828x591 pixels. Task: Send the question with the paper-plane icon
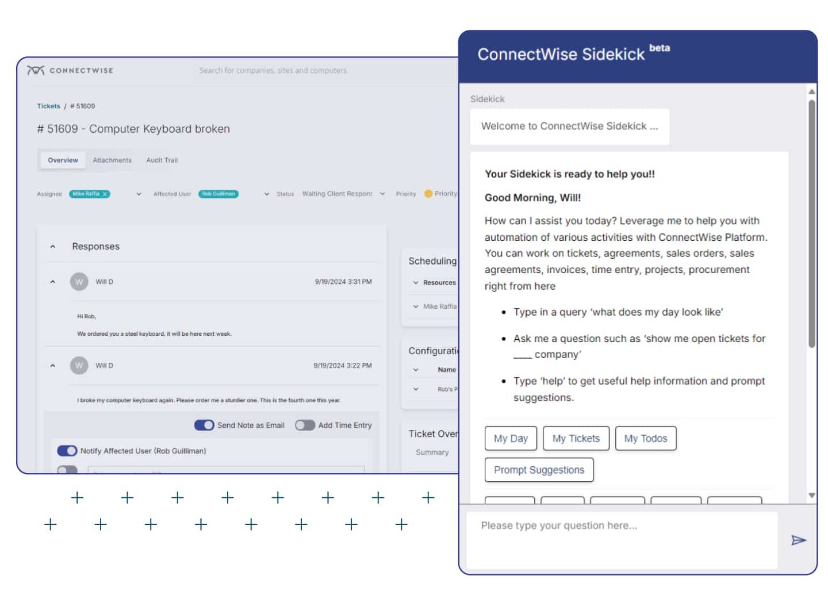(798, 540)
